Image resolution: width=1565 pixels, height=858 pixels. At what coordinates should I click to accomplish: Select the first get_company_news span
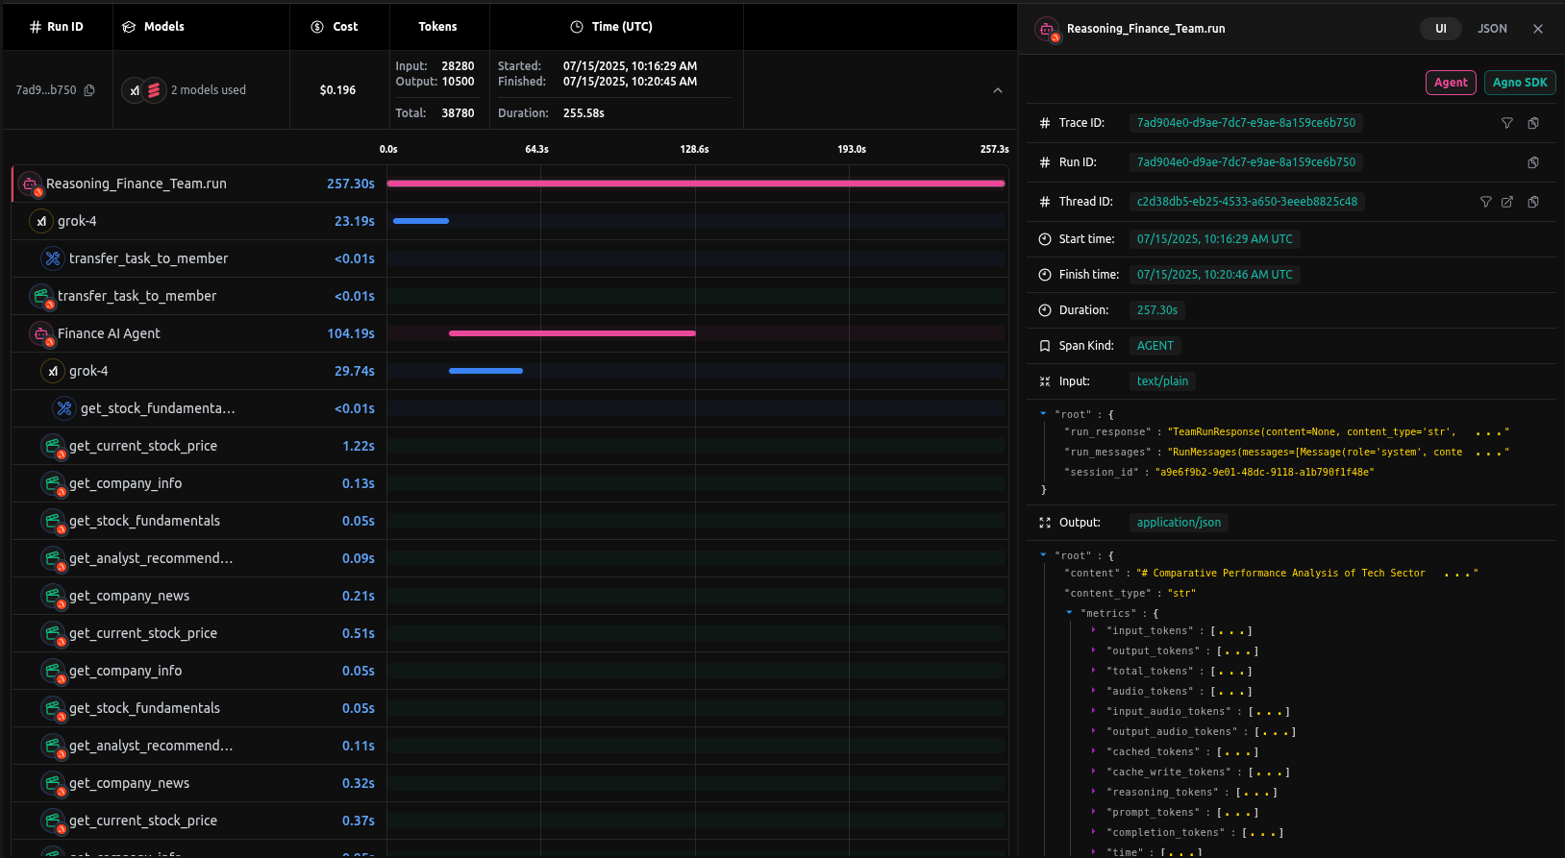tap(129, 596)
